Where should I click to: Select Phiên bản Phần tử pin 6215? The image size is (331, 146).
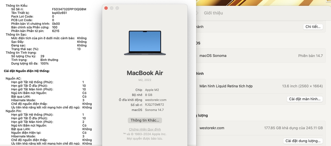[56, 31]
